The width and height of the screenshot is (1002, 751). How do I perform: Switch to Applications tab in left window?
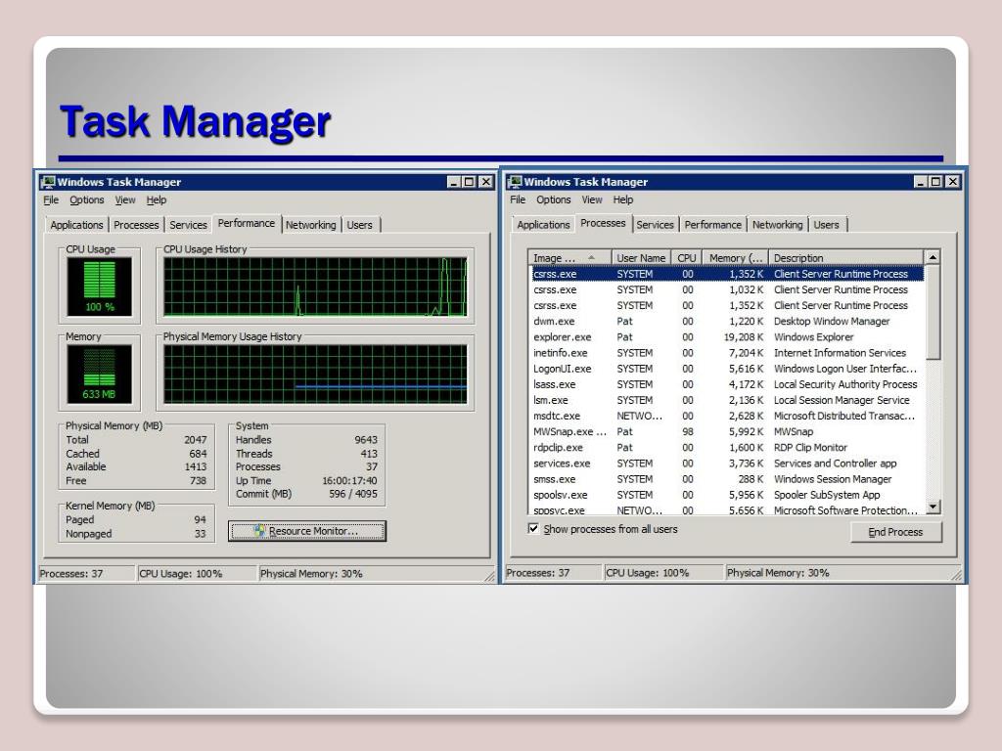pyautogui.click(x=76, y=225)
